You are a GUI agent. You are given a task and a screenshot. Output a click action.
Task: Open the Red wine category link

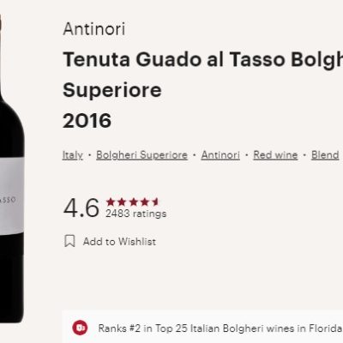pyautogui.click(x=275, y=155)
